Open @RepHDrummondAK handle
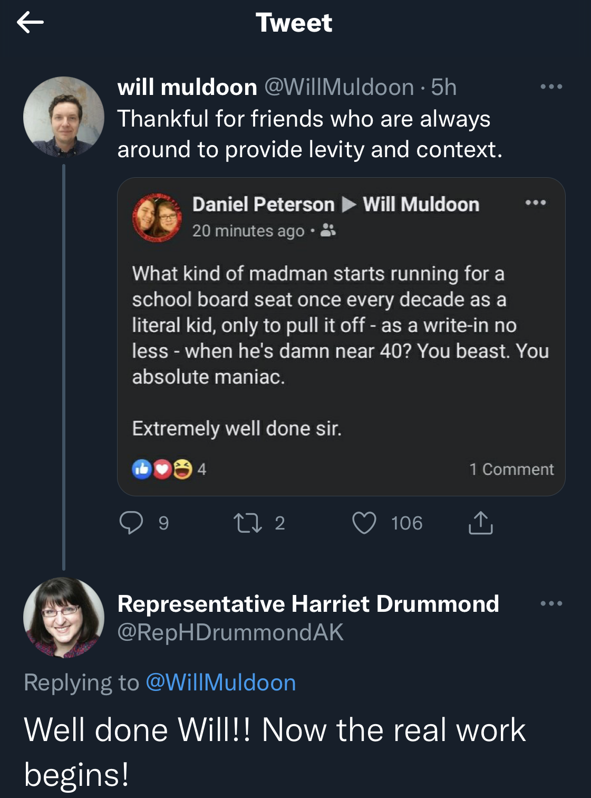Screen dimensions: 591x798 coord(230,632)
